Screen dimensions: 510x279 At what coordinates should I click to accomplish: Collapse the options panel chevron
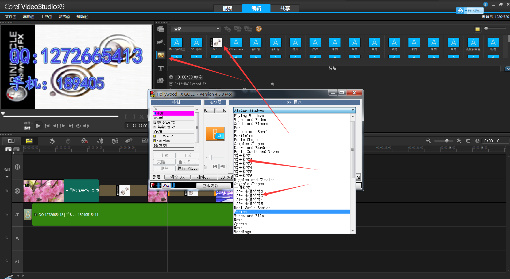coord(507,69)
